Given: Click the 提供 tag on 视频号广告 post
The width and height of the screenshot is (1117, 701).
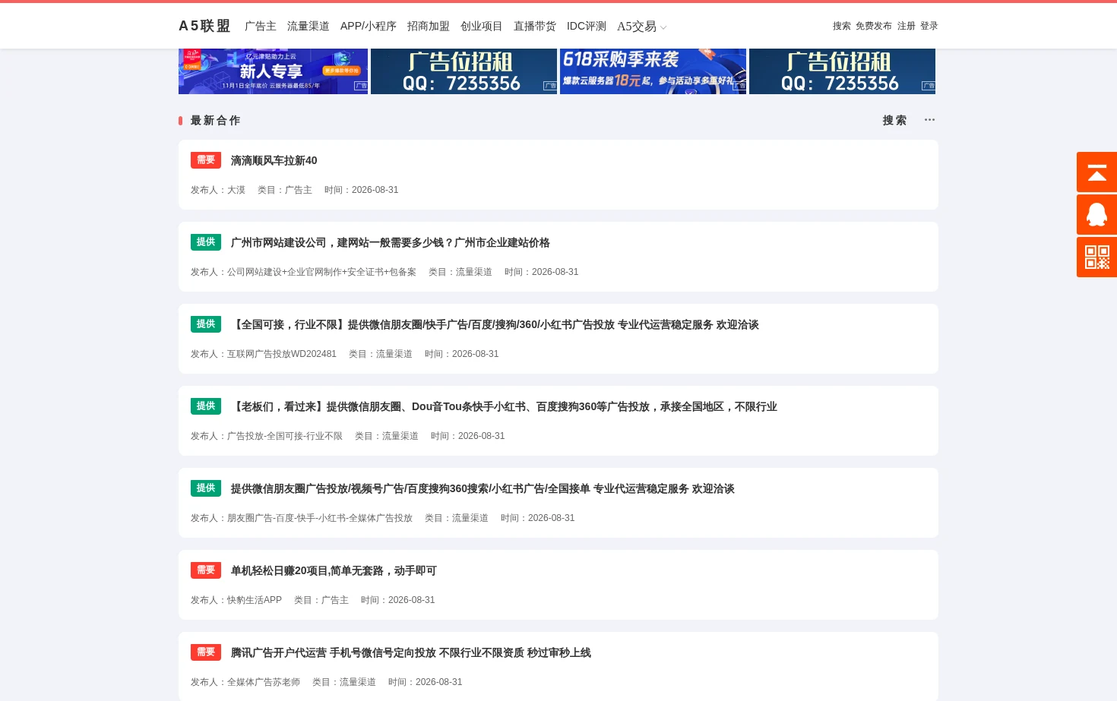Looking at the screenshot, I should pyautogui.click(x=206, y=488).
